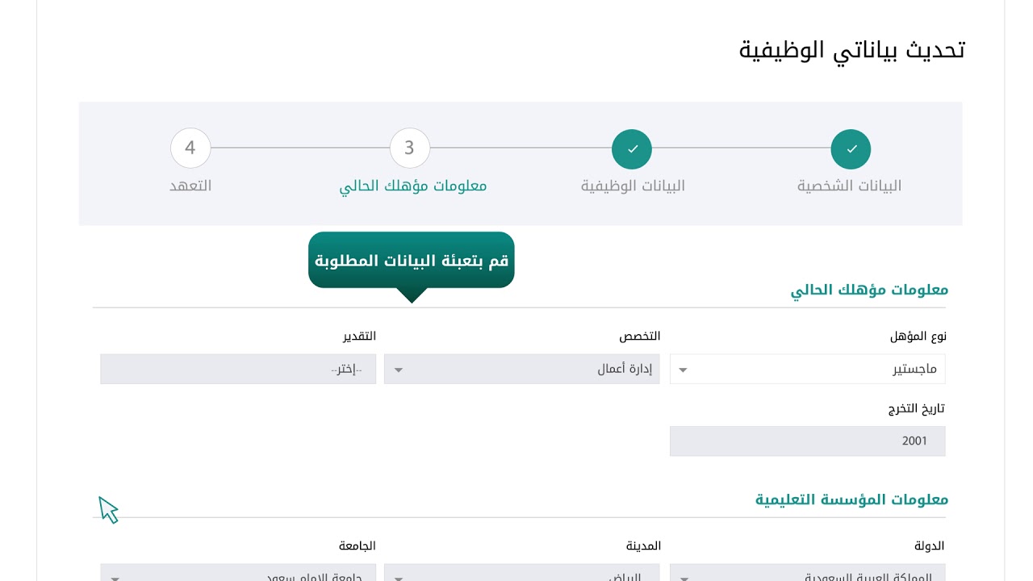The width and height of the screenshot is (1033, 581).
Task: Click the green tooltip قم بتعبئة البيانات المطلوبة
Action: click(x=412, y=261)
